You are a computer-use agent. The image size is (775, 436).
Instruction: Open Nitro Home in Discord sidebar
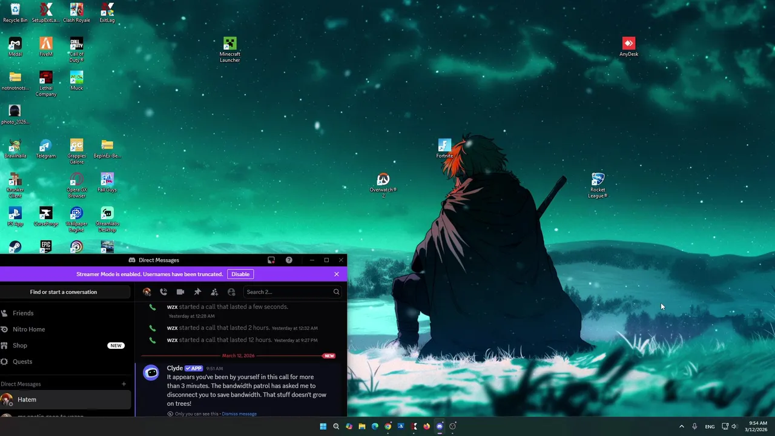(65, 329)
